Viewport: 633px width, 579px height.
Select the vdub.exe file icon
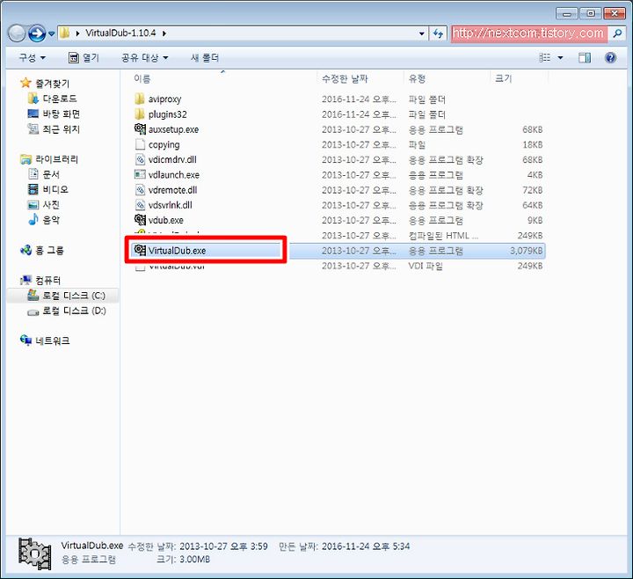click(x=140, y=220)
